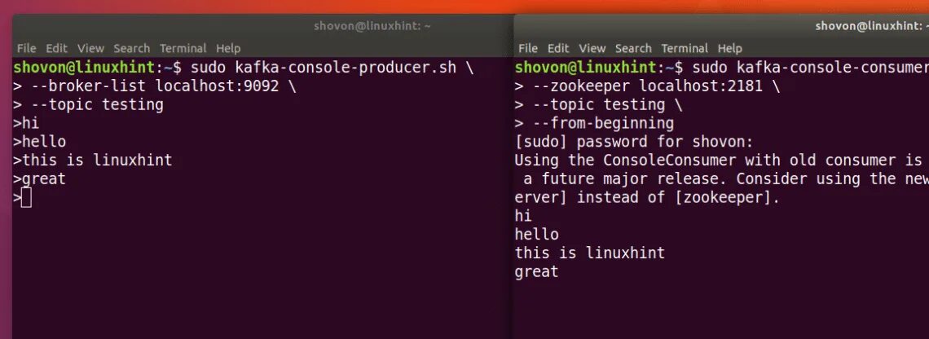Screen dimensions: 929x339
Task: Click 'this is linuxhint' in consumer output
Action: coord(589,253)
